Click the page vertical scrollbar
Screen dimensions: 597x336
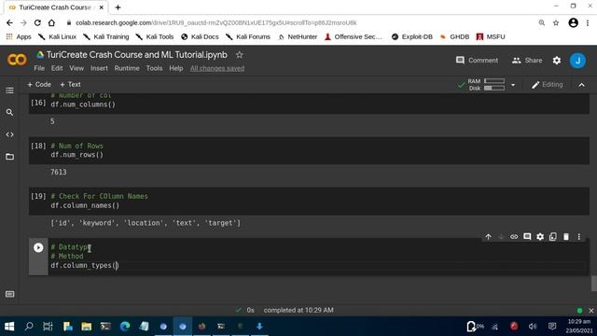[x=593, y=284]
